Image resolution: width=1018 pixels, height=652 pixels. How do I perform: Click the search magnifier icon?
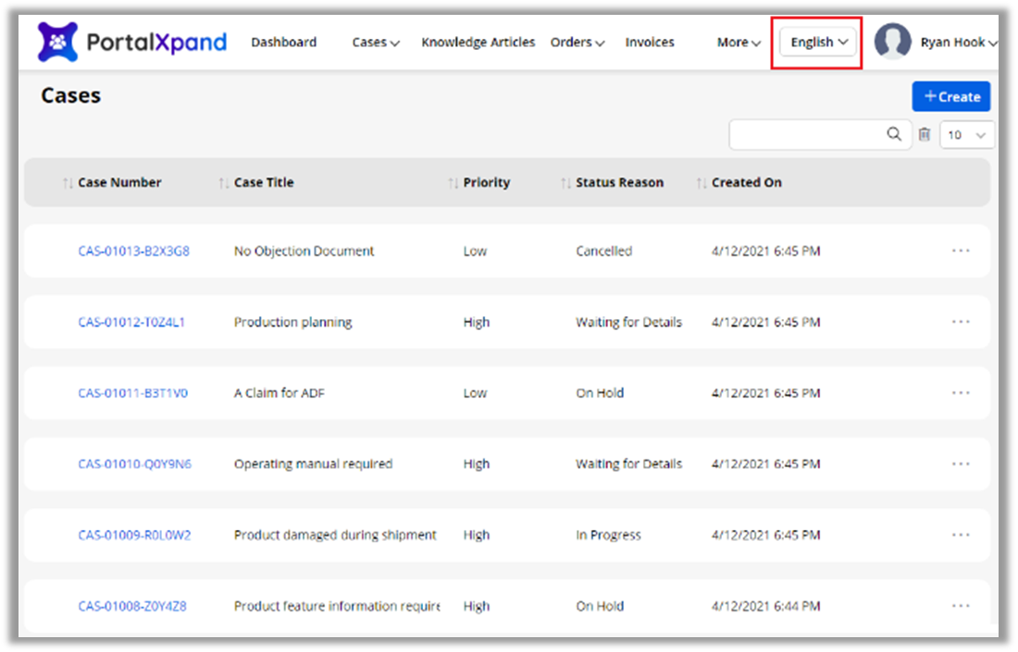894,134
